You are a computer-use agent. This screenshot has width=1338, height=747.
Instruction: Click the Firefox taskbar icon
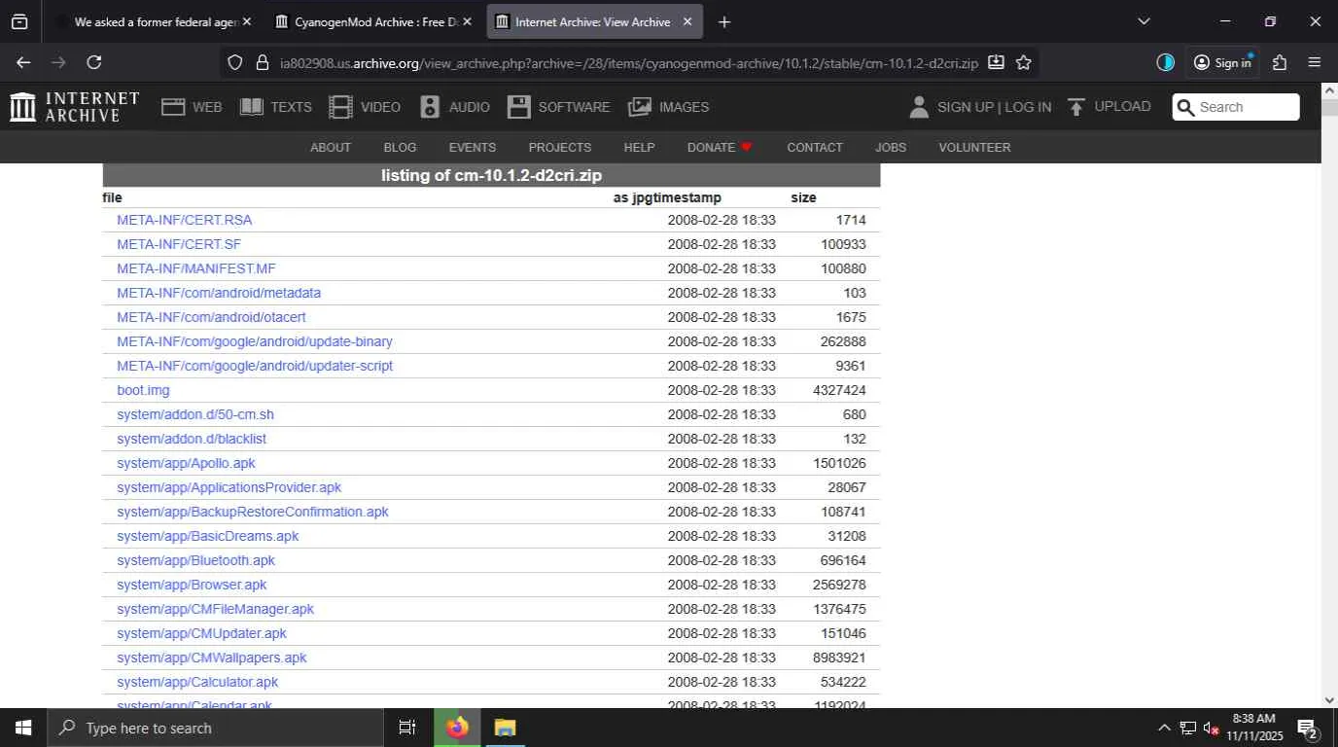tap(457, 728)
